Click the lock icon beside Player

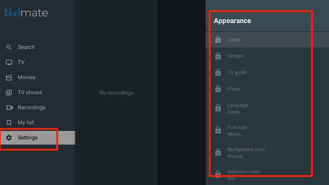pos(218,89)
